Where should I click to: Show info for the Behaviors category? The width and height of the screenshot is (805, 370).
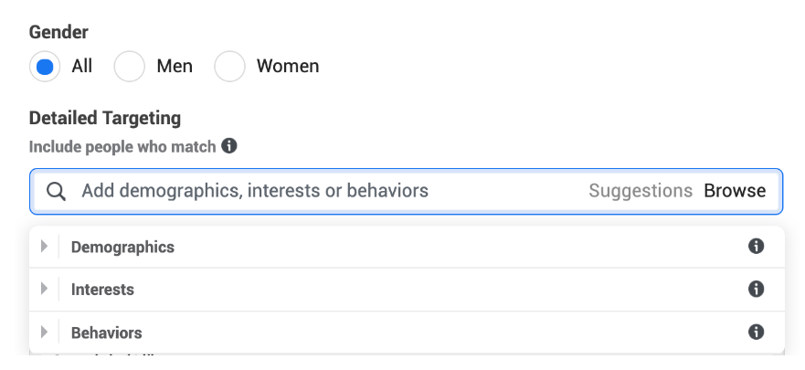click(756, 333)
